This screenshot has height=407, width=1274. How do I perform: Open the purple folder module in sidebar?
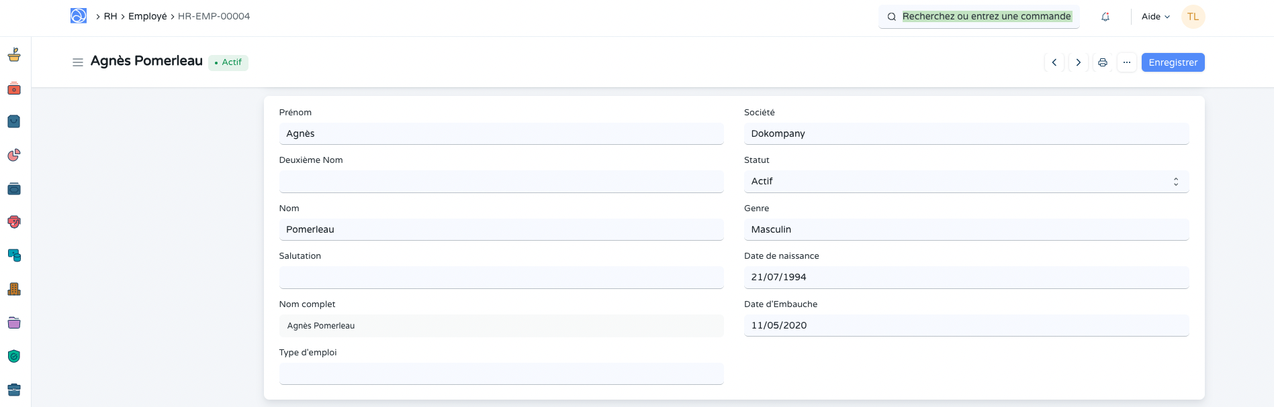[14, 323]
